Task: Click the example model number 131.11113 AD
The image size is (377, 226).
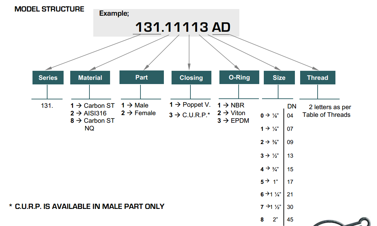Action: (182, 27)
